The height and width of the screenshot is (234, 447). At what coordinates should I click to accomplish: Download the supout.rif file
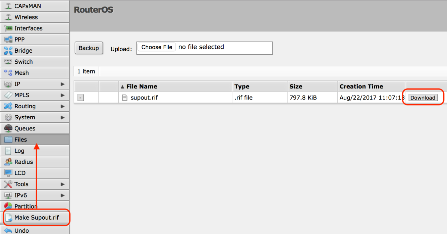coord(423,98)
